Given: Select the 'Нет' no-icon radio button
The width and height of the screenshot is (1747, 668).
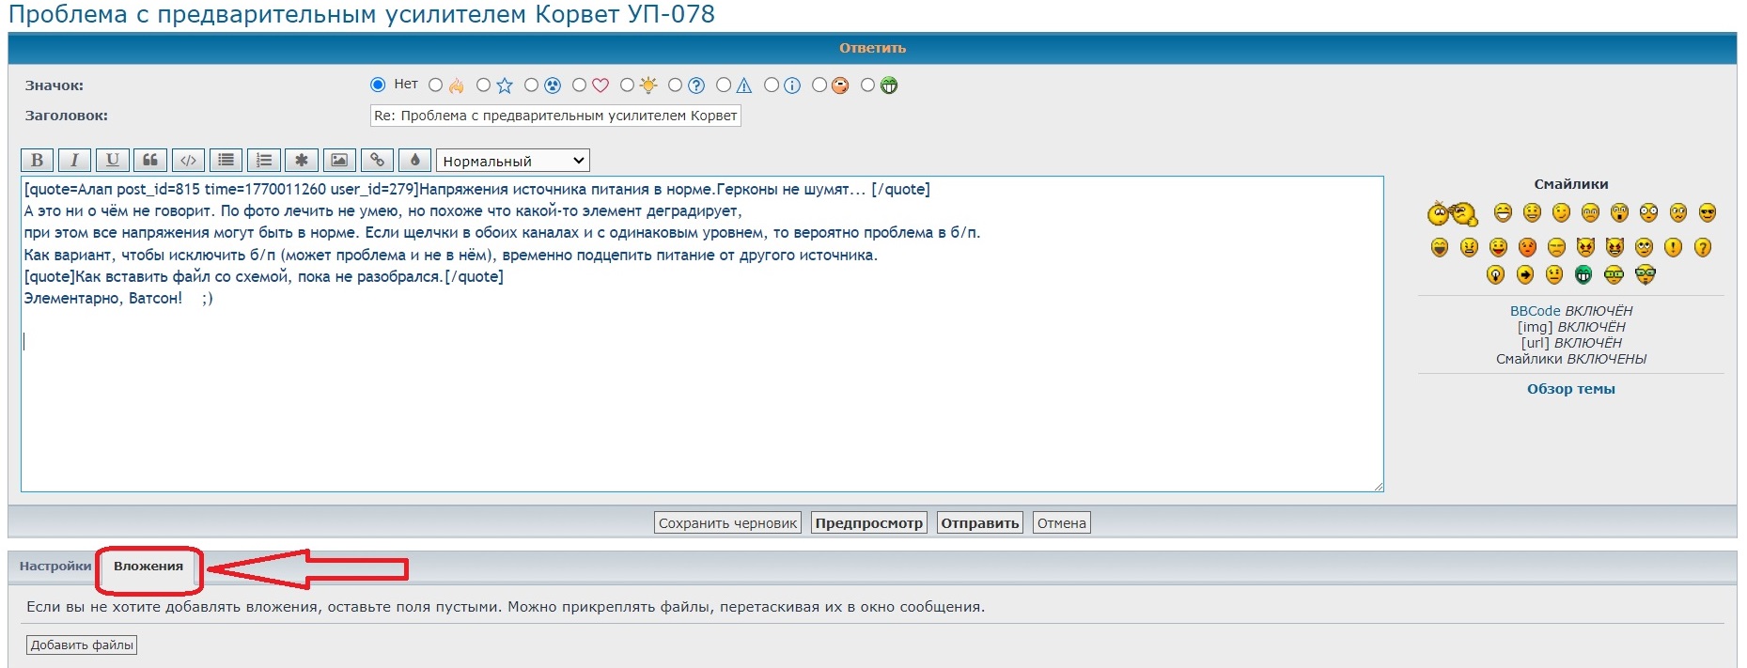Looking at the screenshot, I should 378,85.
